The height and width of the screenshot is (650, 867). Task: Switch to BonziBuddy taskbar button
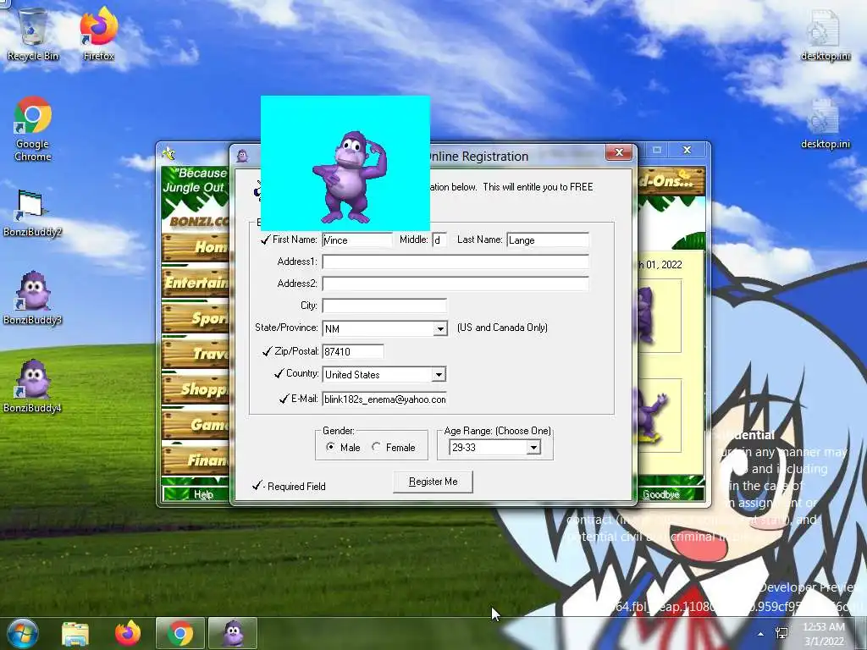coord(233,633)
